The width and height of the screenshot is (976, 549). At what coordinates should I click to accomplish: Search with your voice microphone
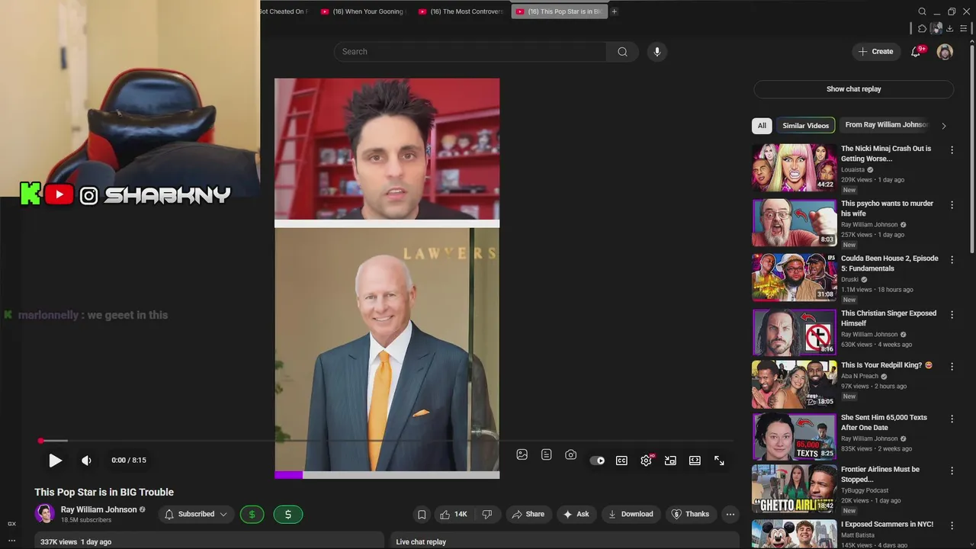657,52
